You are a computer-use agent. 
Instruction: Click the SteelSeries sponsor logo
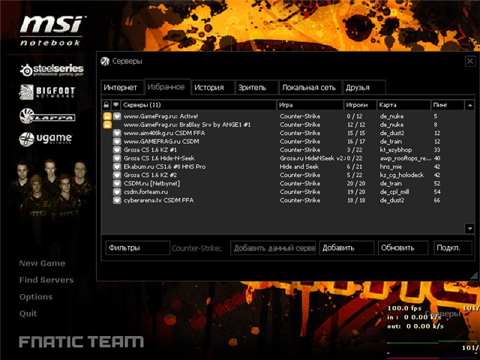(x=51, y=70)
